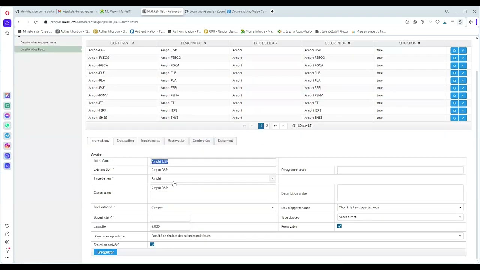Edit the Amphi-IEPS row with pencil icon

(463, 111)
